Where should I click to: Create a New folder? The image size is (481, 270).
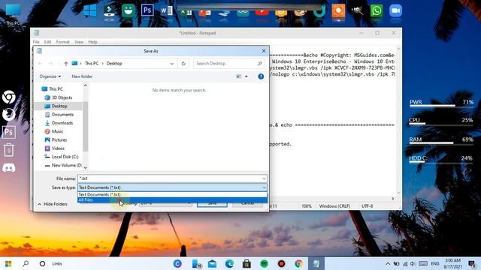pyautogui.click(x=82, y=76)
